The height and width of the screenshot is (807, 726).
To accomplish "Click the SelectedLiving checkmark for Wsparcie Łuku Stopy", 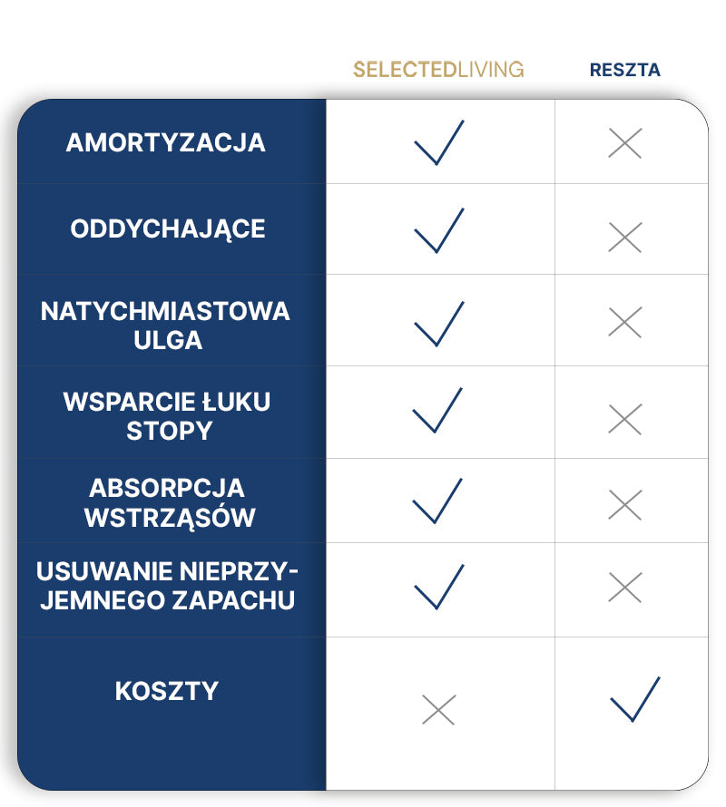I will pos(437,411).
